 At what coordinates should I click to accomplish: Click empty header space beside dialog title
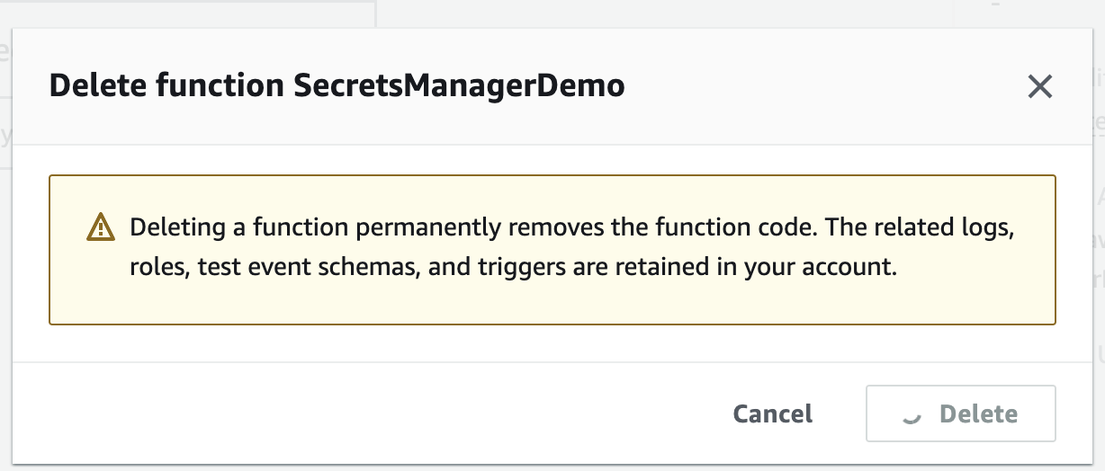(810, 86)
